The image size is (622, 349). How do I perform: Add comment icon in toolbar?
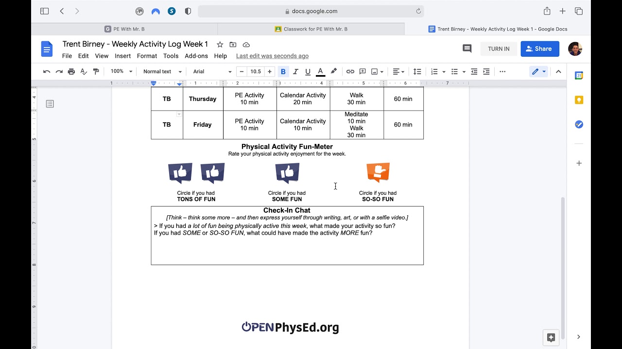point(363,72)
